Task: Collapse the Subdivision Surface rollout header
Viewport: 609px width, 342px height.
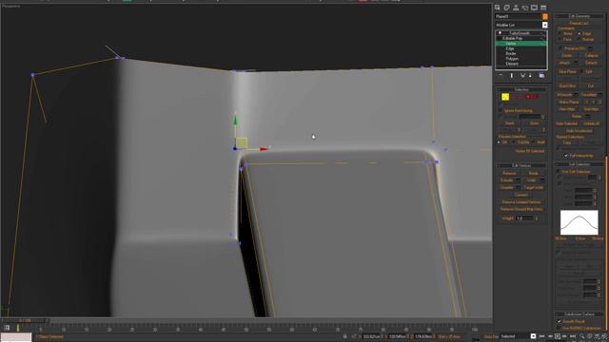Action: [x=580, y=314]
